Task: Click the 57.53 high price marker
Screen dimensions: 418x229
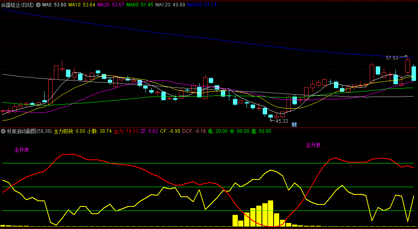Action: pyautogui.click(x=392, y=58)
